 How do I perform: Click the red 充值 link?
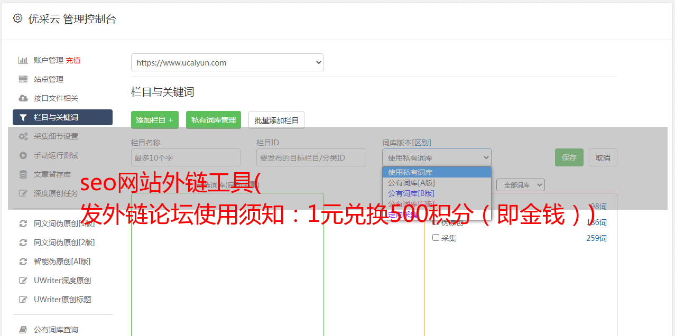73,60
